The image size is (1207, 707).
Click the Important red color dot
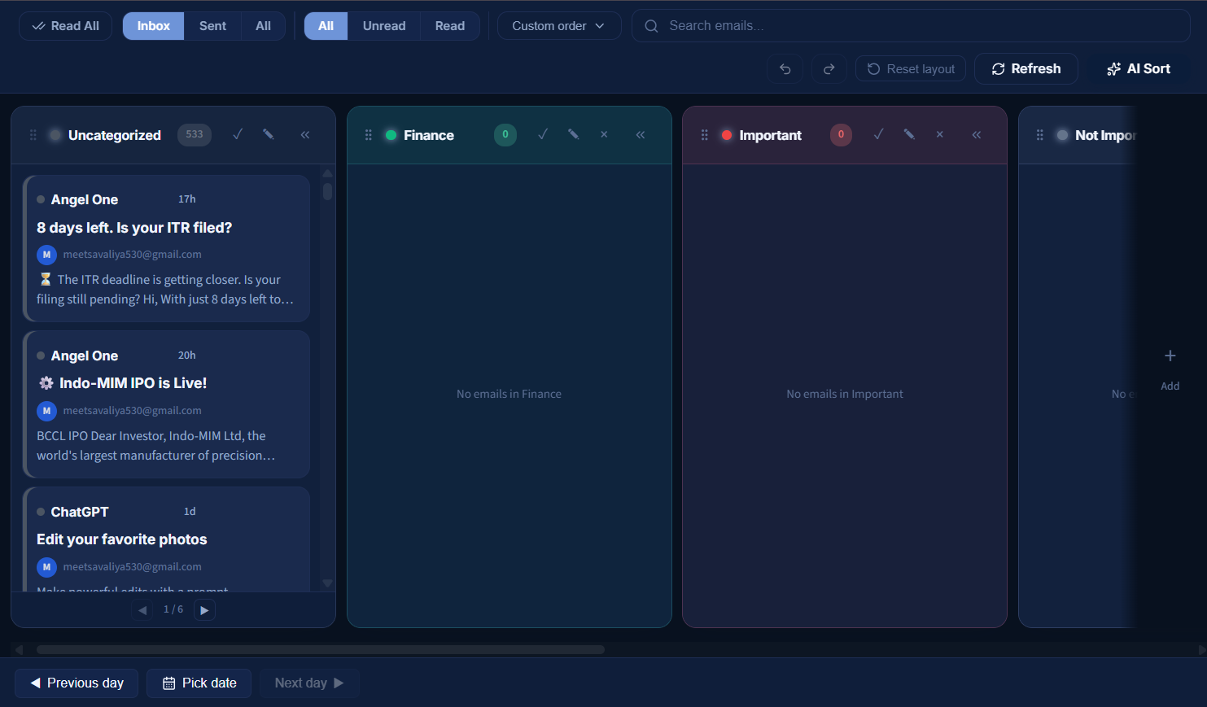coord(727,135)
